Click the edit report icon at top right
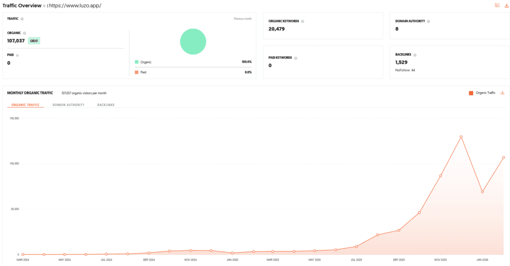 497,5
